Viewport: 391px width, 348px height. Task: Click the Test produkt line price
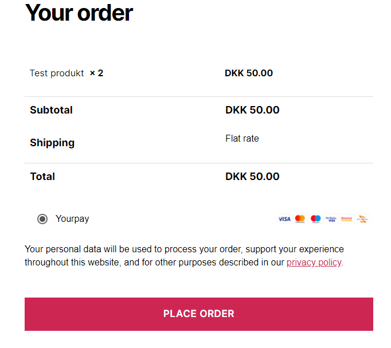click(249, 73)
